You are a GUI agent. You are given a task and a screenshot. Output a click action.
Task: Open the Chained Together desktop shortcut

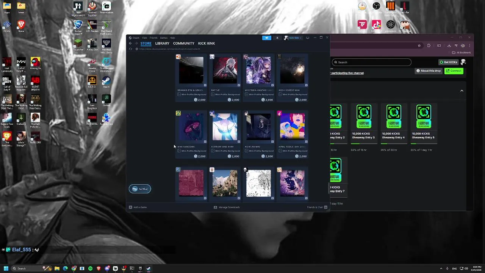(x=92, y=9)
